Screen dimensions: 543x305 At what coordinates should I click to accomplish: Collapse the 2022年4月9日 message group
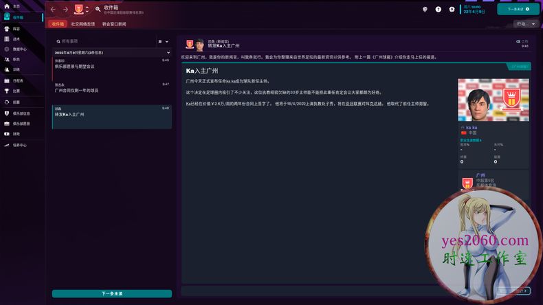coord(168,52)
